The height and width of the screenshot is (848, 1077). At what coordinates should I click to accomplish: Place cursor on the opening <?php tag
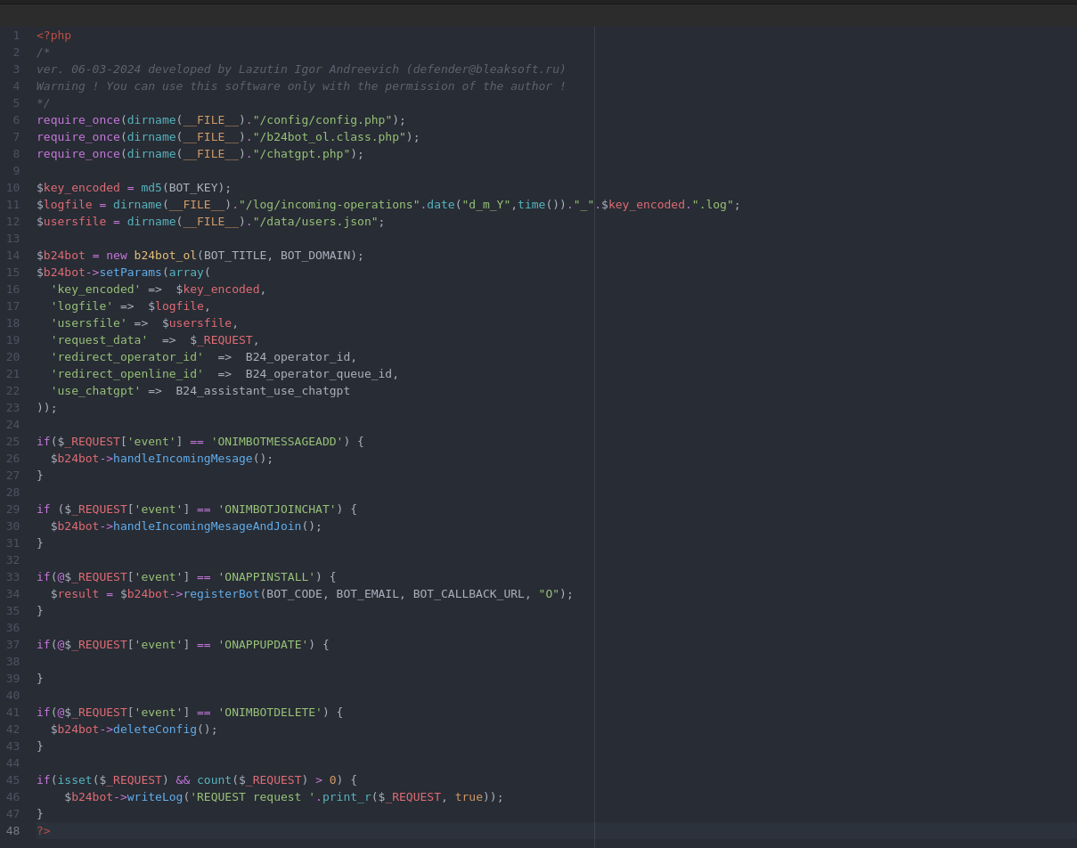pyautogui.click(x=53, y=36)
